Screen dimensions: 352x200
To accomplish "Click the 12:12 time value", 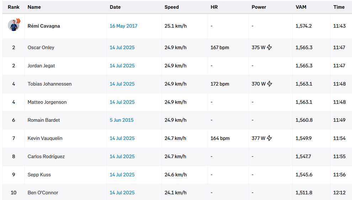I will click(x=340, y=193).
